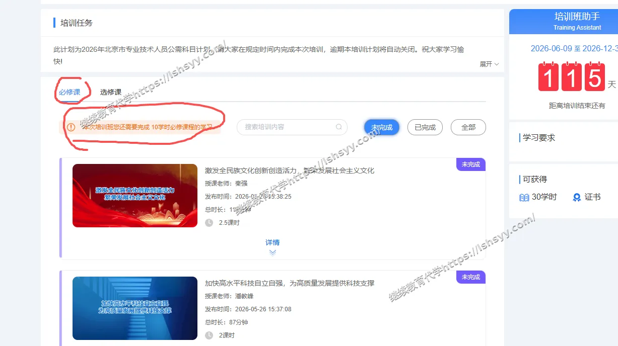Select the 已完成 filter button
Image resolution: width=618 pixels, height=346 pixels.
click(425, 127)
